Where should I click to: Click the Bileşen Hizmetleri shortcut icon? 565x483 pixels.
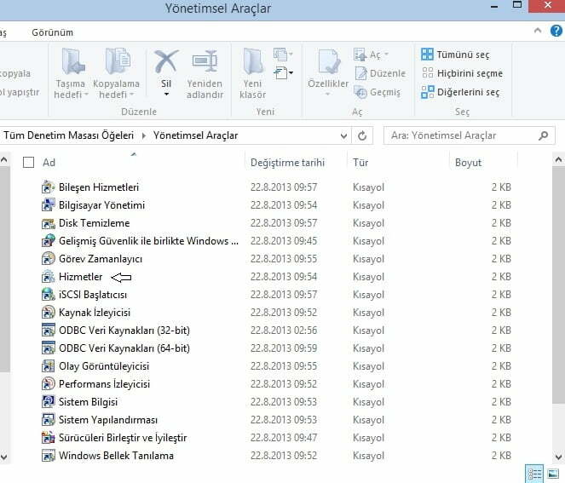(49, 187)
